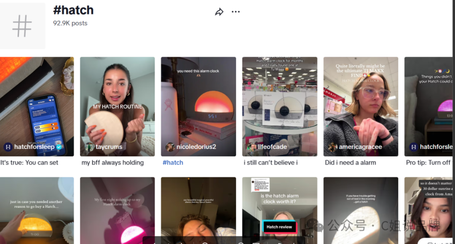Click the #hatch page title
Image resolution: width=455 pixels, height=244 pixels.
73,10
